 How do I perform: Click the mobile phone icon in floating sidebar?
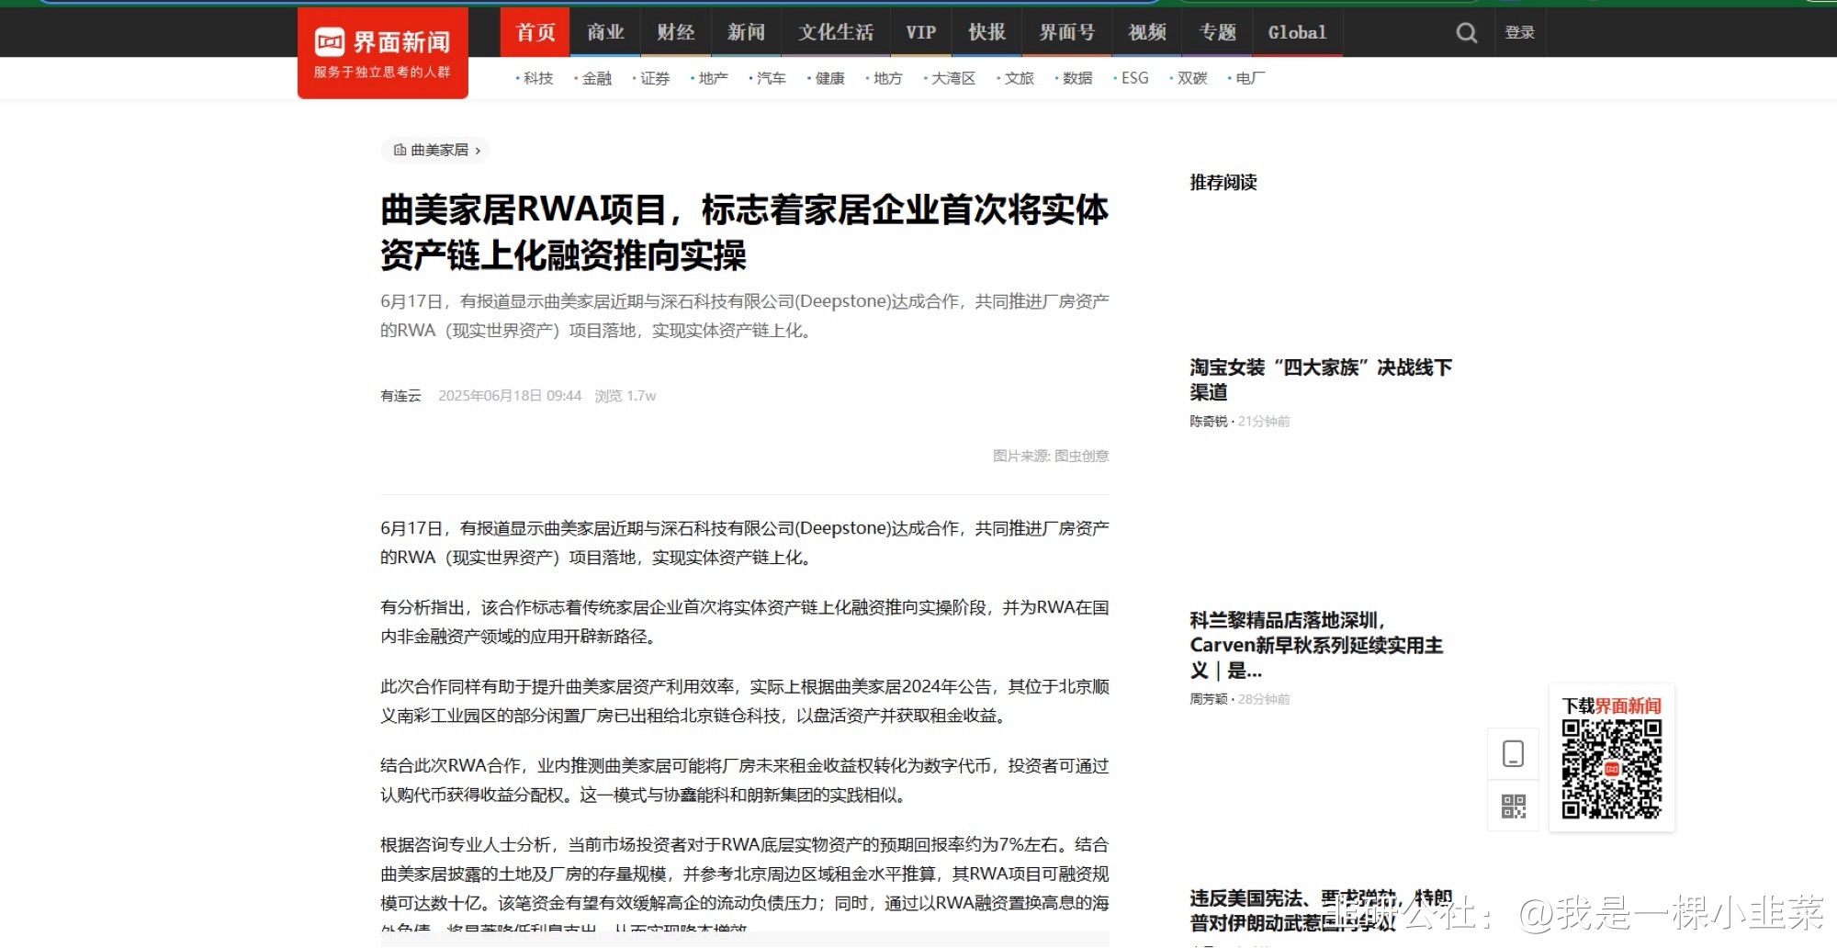(x=1513, y=753)
